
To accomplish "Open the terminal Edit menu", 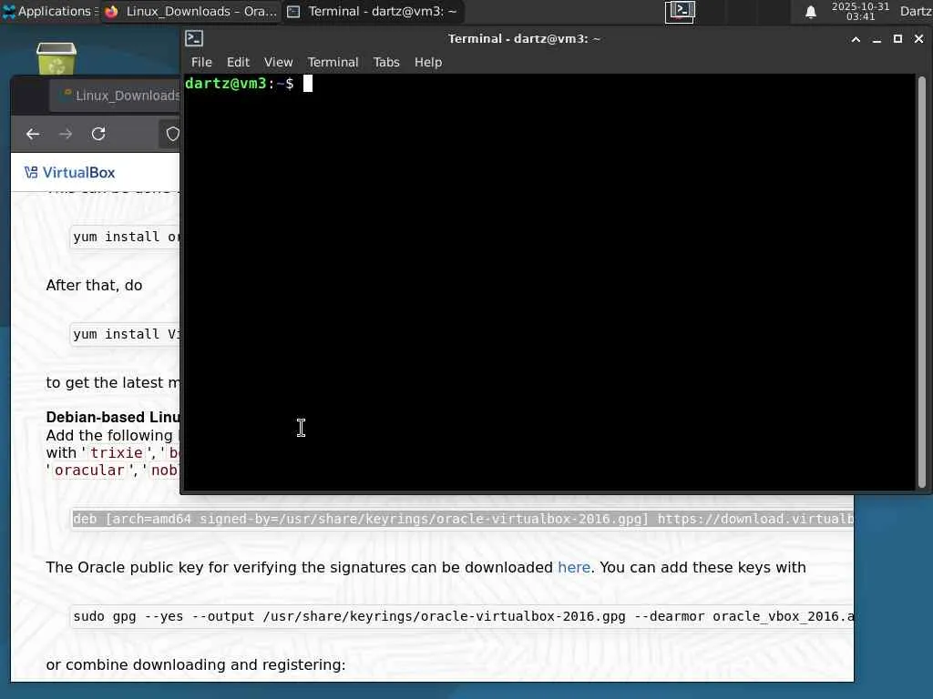I will tap(238, 63).
